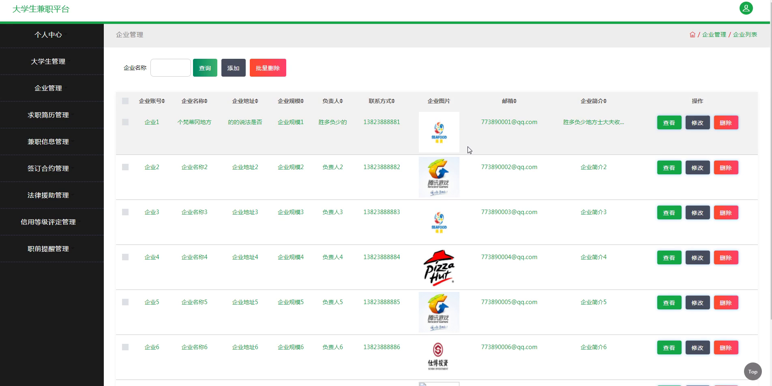
Task: Edit 企业1 with 修改 button
Action: pos(697,122)
